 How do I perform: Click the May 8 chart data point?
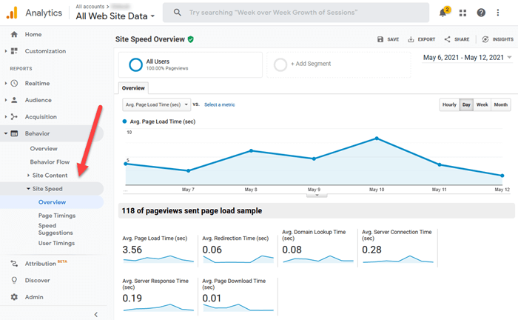pos(251,151)
